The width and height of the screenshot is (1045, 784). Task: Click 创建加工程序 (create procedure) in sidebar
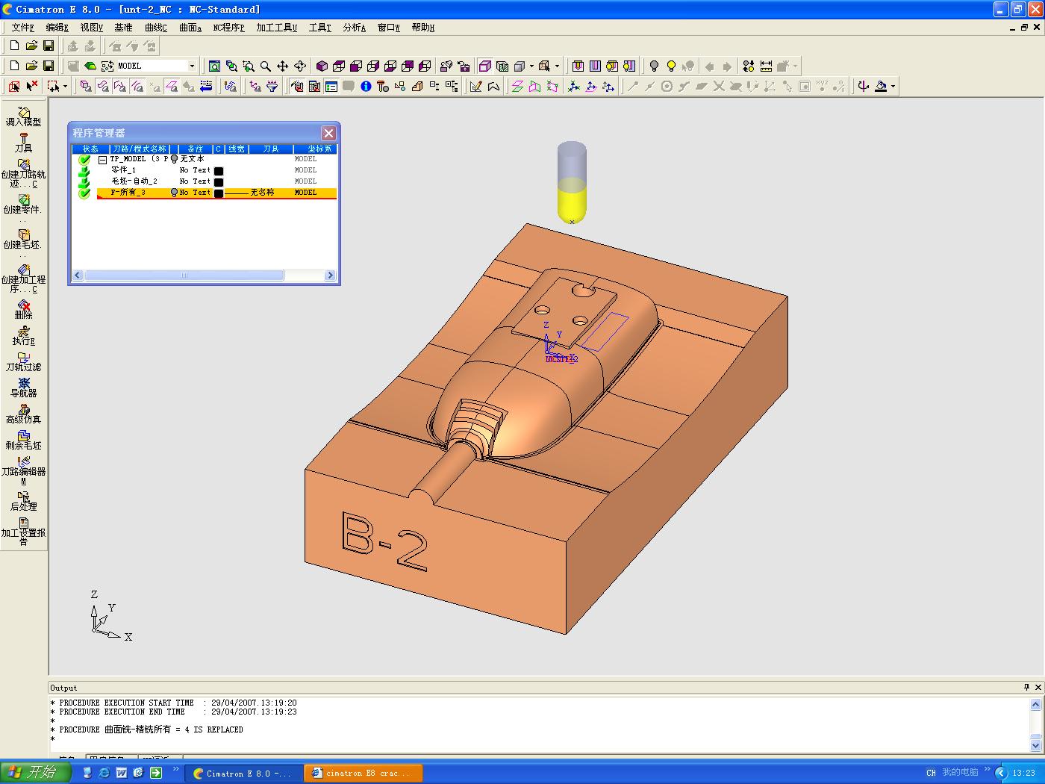tap(23, 279)
